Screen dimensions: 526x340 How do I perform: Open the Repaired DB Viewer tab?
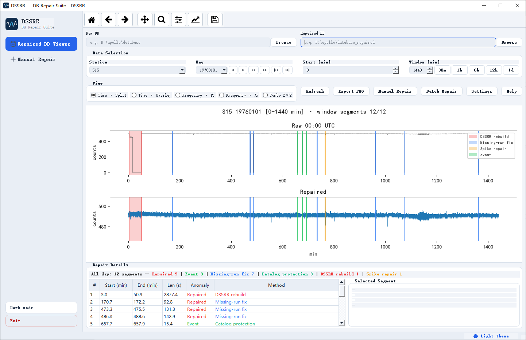tap(41, 44)
